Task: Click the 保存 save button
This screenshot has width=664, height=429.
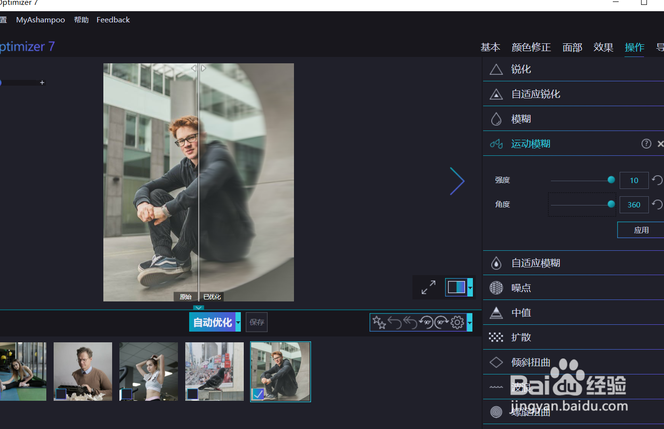Action: pos(256,322)
